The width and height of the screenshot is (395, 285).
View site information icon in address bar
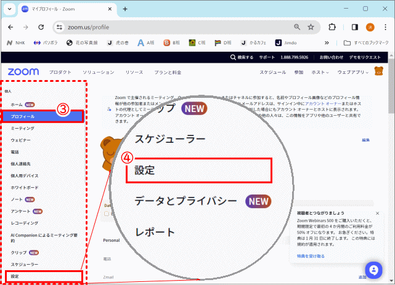coord(59,27)
